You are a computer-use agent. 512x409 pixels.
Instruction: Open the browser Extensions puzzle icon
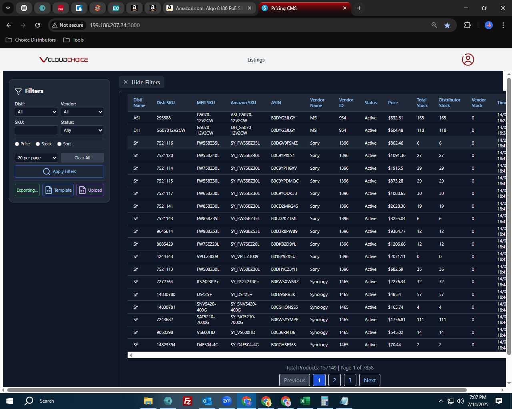coord(467,25)
